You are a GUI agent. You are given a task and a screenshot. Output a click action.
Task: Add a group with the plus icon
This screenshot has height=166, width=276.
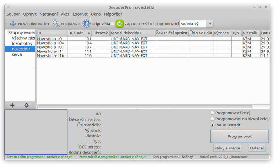pyautogui.click(x=12, y=105)
